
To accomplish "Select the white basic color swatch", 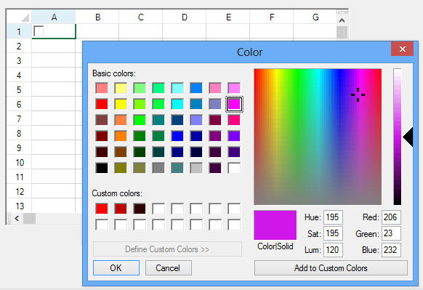I will tap(234, 168).
